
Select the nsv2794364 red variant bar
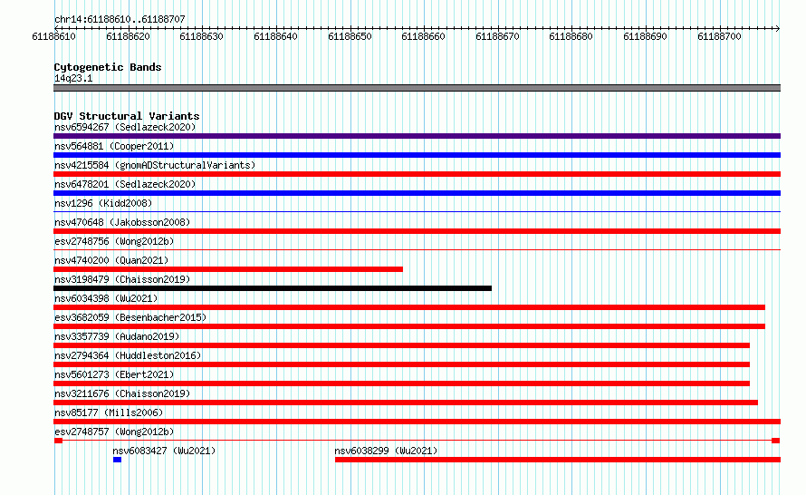point(401,364)
